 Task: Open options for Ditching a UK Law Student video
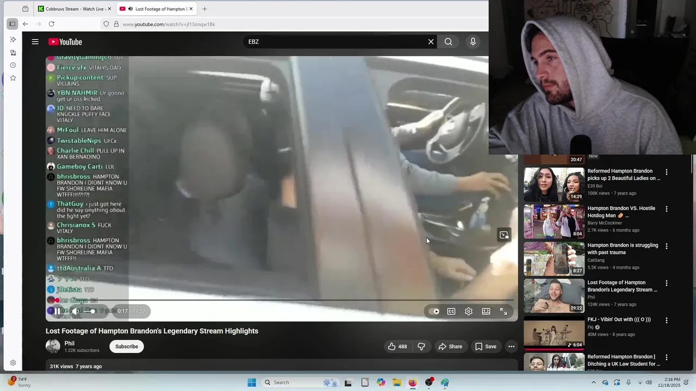666,357
